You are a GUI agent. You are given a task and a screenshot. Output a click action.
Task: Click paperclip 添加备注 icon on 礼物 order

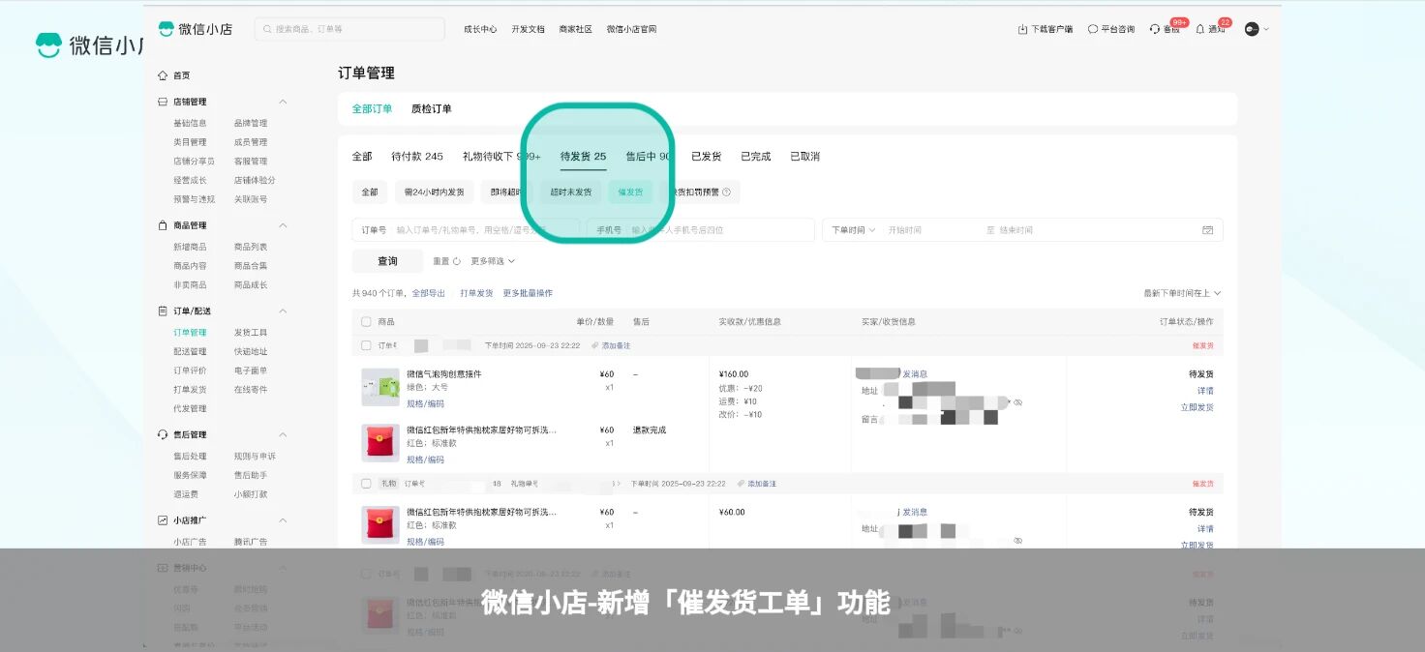tap(741, 484)
